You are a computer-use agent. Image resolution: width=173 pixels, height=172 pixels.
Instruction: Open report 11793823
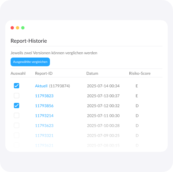pos(44,96)
